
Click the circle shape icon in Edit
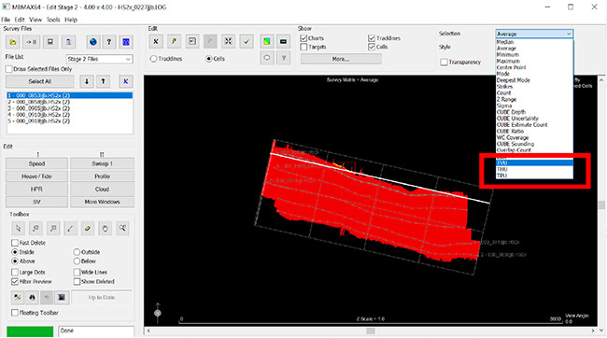267,58
